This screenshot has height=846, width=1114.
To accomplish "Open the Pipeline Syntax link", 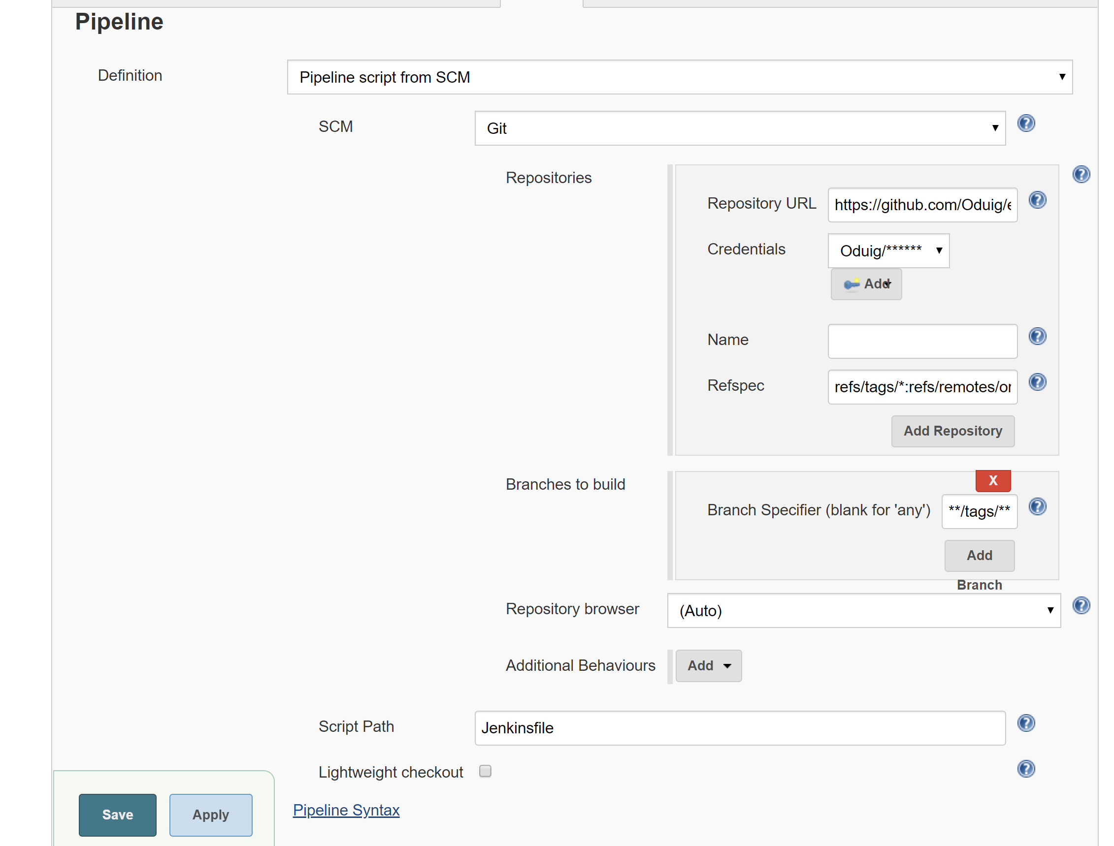I will [346, 810].
